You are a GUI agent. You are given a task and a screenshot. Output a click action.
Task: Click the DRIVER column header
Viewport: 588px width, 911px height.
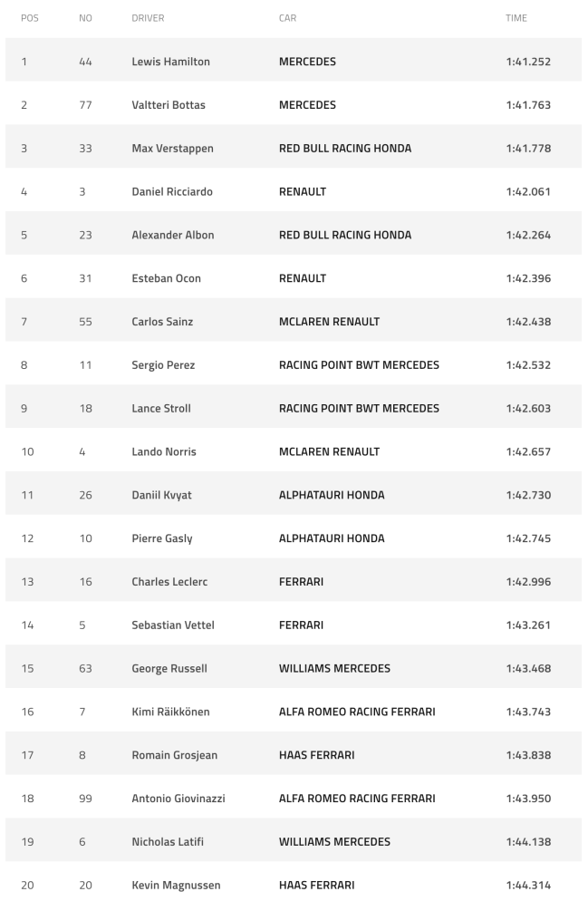(x=148, y=18)
